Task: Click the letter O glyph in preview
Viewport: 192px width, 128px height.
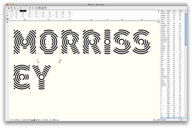Action: [x=49, y=42]
